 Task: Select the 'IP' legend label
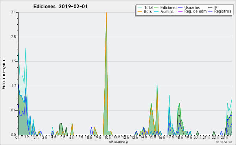(x=216, y=7)
